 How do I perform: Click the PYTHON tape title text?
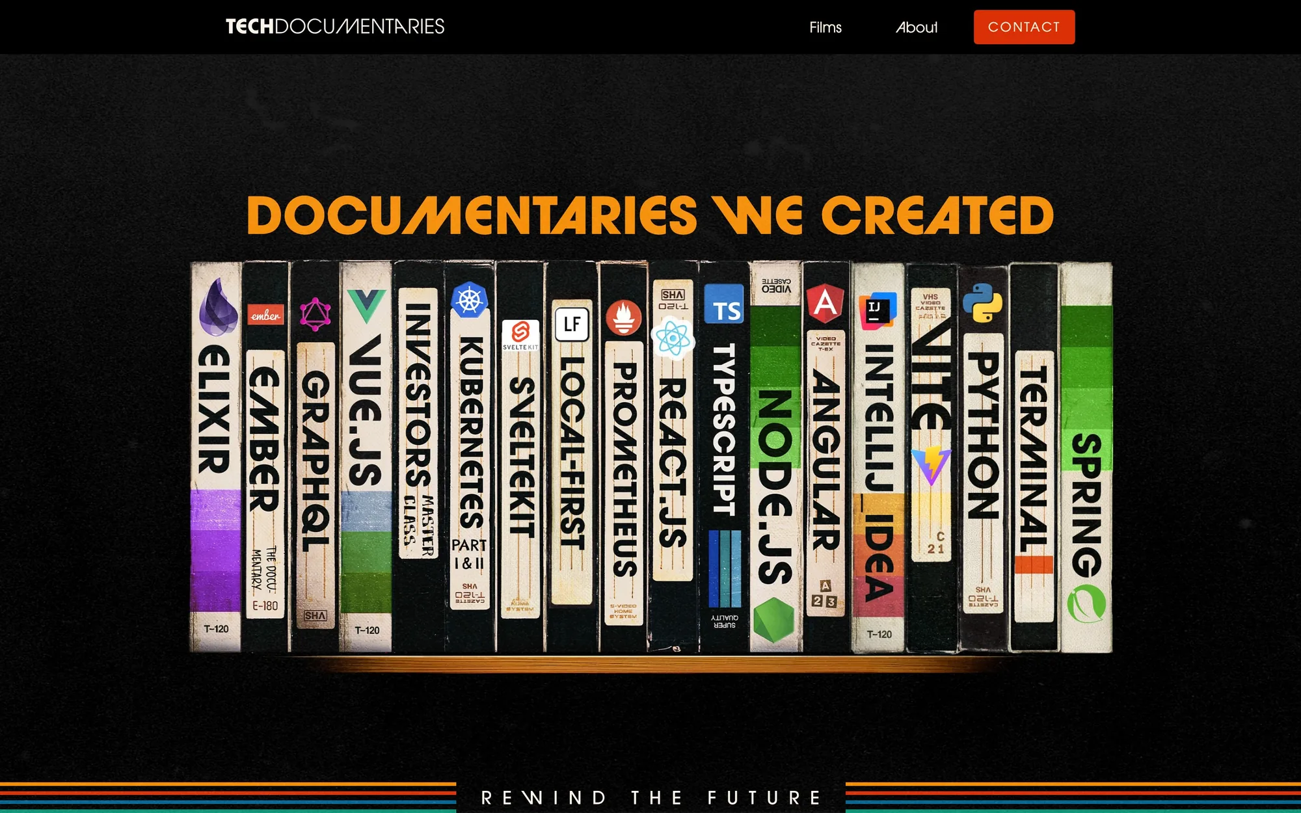tap(983, 436)
